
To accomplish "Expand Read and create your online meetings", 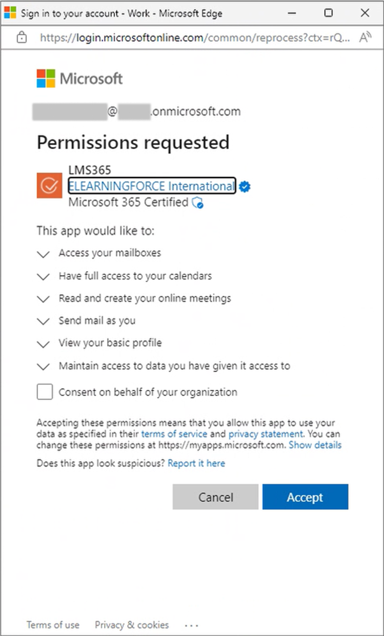I will pyautogui.click(x=44, y=299).
